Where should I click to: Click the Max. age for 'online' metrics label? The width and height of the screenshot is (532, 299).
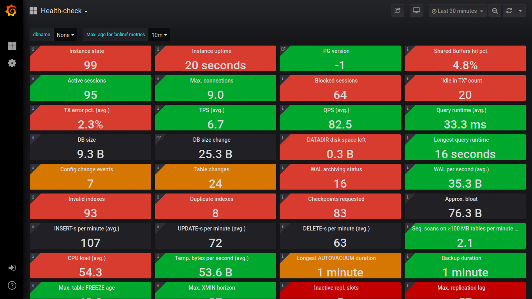point(116,35)
